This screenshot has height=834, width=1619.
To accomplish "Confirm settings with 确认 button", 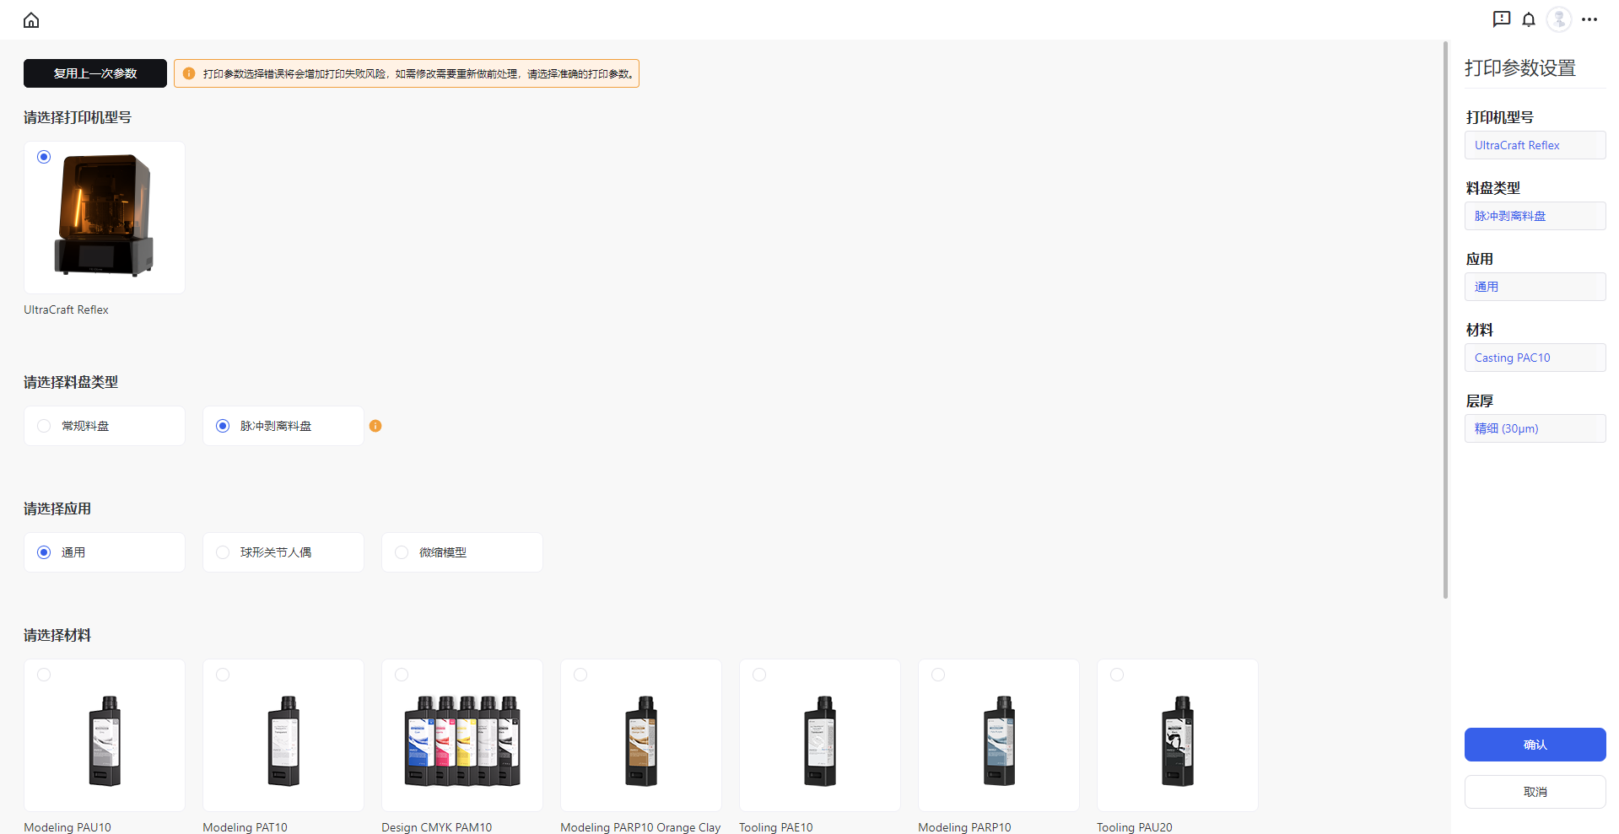I will (x=1535, y=745).
